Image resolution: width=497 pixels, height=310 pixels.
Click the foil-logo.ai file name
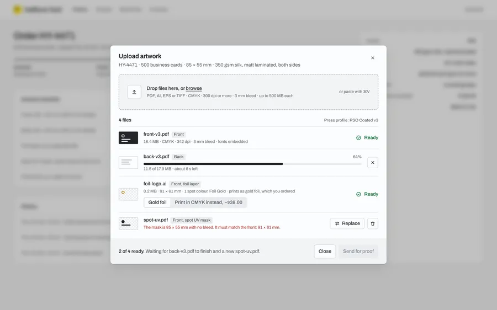click(155, 184)
